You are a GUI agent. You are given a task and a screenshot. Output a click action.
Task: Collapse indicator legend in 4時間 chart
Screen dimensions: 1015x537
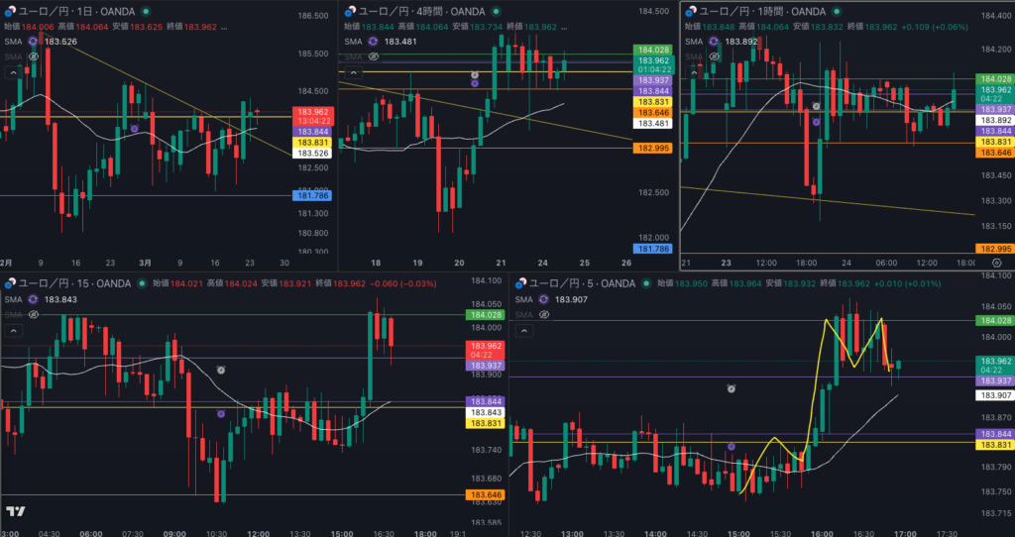pos(354,73)
